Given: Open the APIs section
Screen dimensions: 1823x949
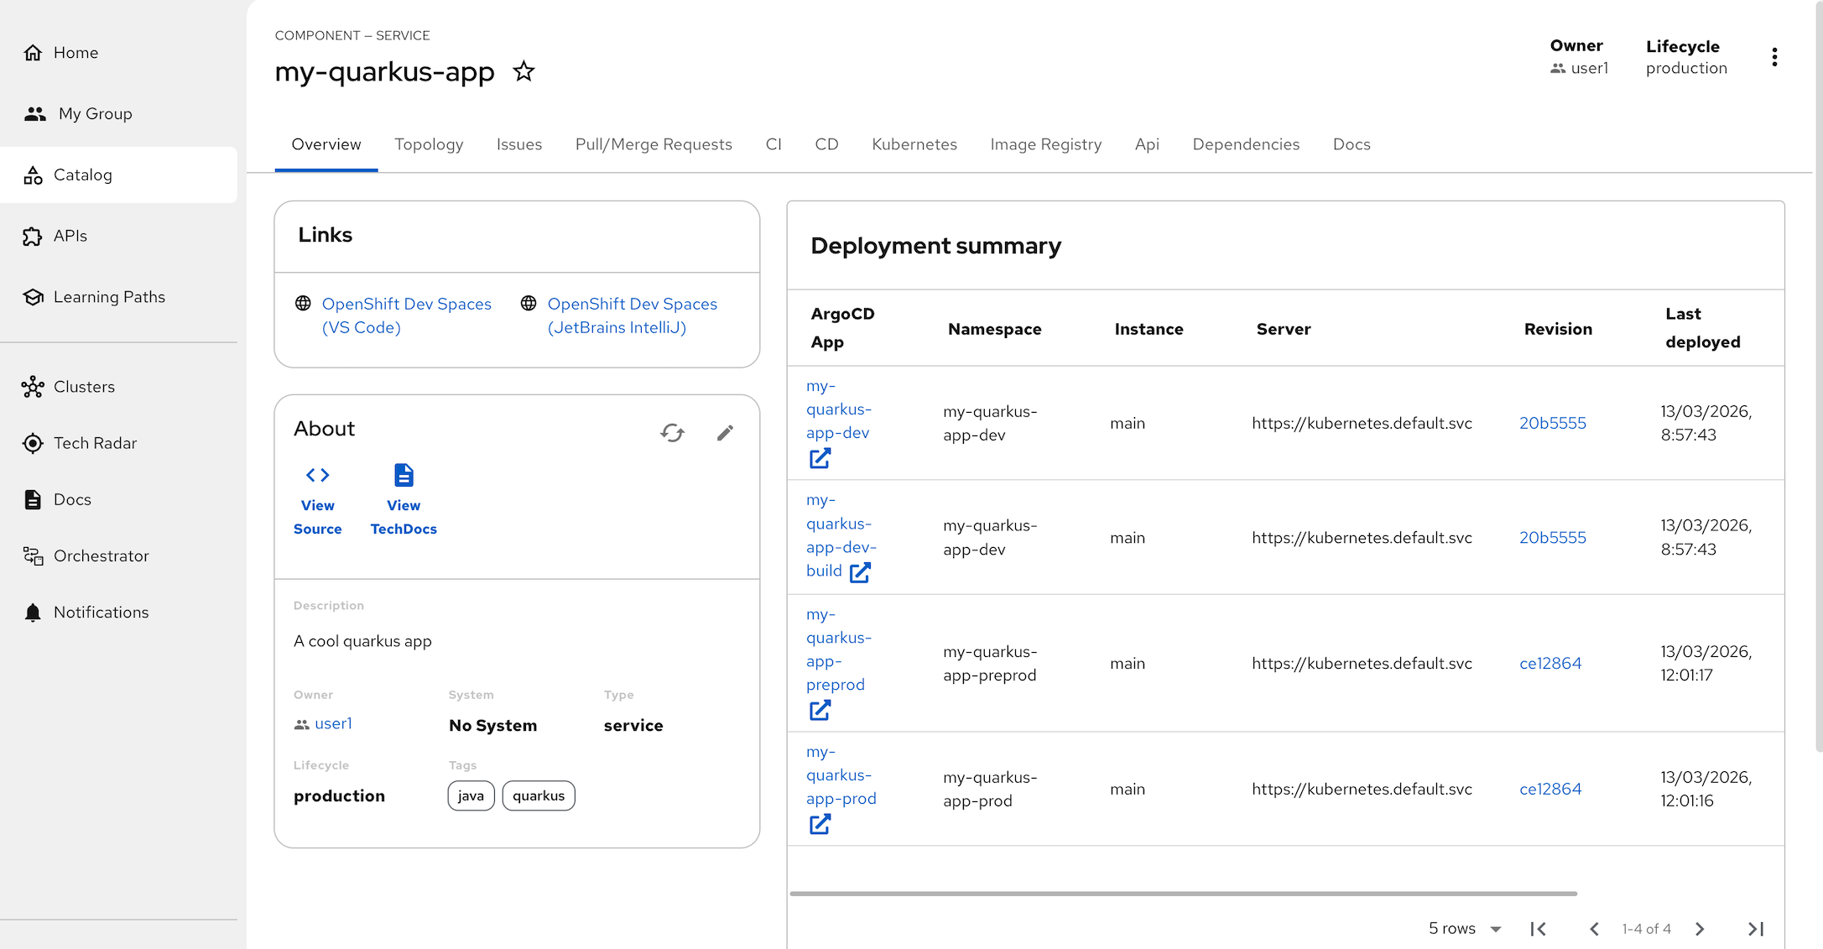Looking at the screenshot, I should click(x=70, y=236).
